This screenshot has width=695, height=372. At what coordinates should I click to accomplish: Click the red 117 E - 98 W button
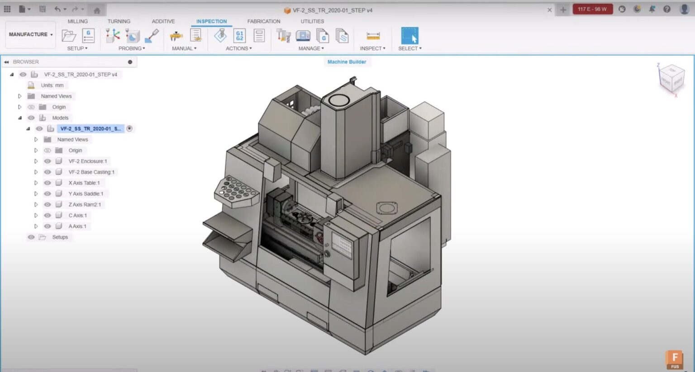(592, 9)
